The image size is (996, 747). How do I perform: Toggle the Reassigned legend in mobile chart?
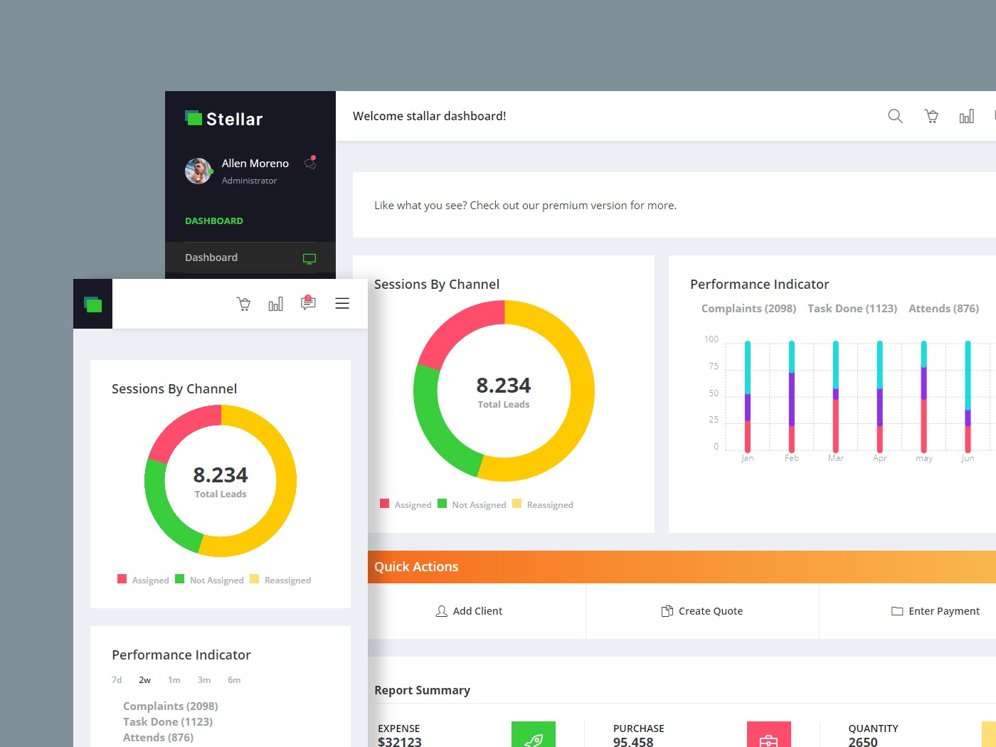pyautogui.click(x=280, y=580)
